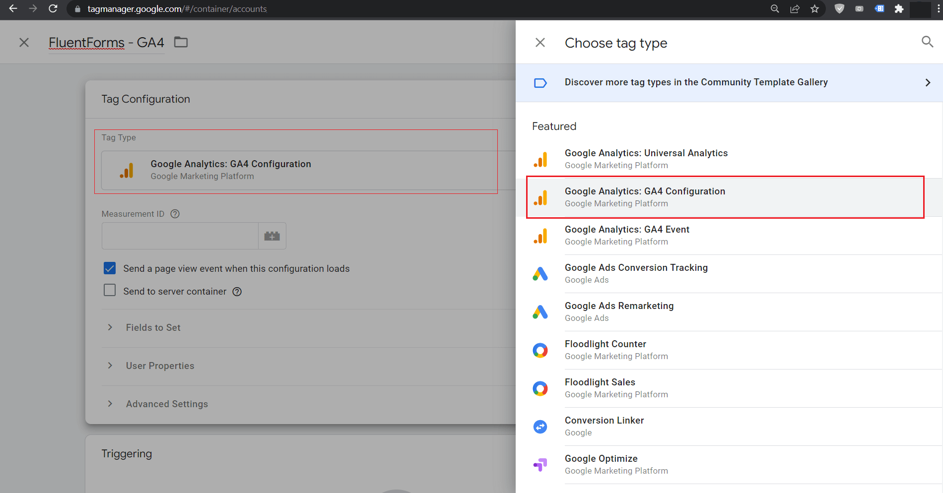Image resolution: width=943 pixels, height=493 pixels.
Task: Click the address bar URL
Action: (177, 9)
